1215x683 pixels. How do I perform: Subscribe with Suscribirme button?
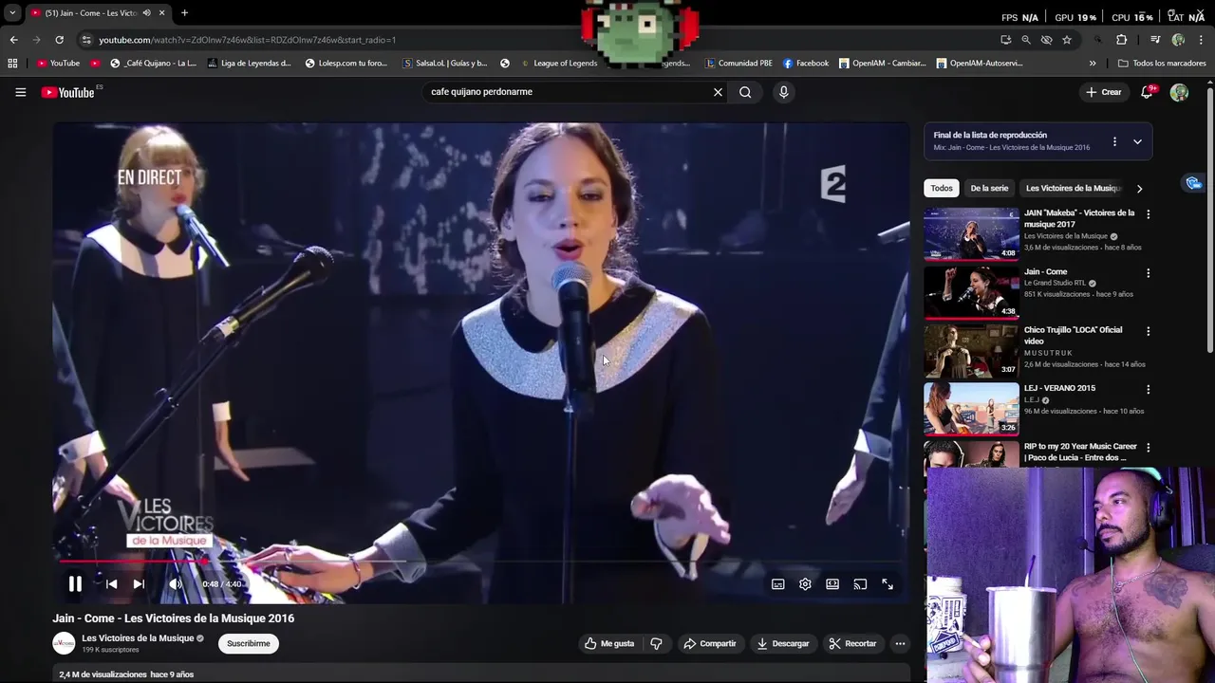(x=249, y=643)
